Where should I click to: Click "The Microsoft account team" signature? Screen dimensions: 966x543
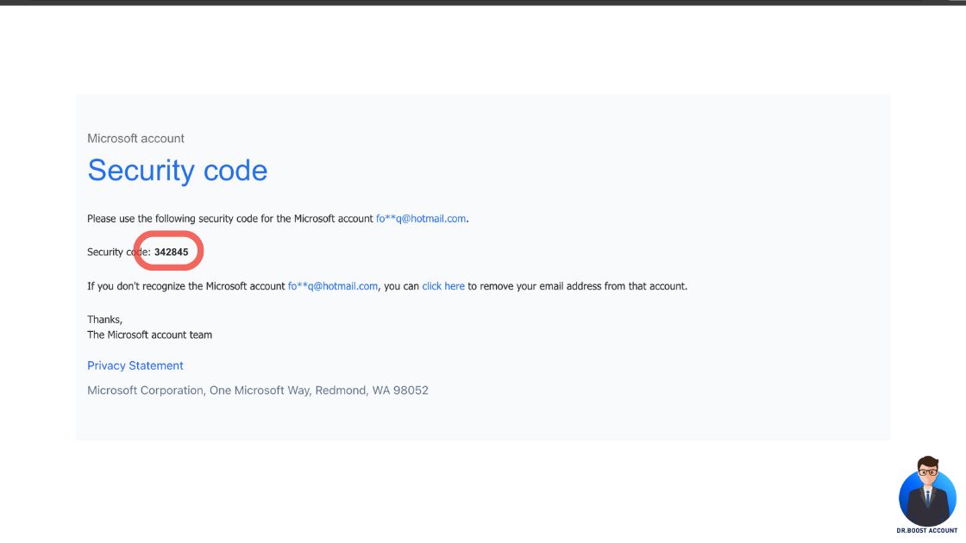150,335
